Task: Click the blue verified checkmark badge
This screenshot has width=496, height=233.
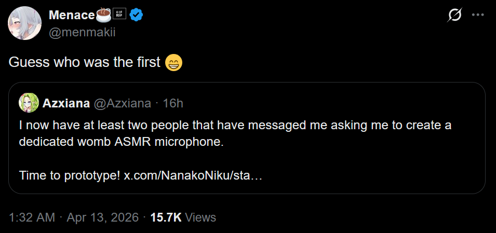Action: [136, 16]
